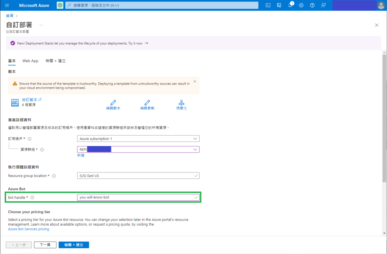This screenshot has height=254, width=387.
Task: Click the 下一頁 button
Action: coord(45,245)
